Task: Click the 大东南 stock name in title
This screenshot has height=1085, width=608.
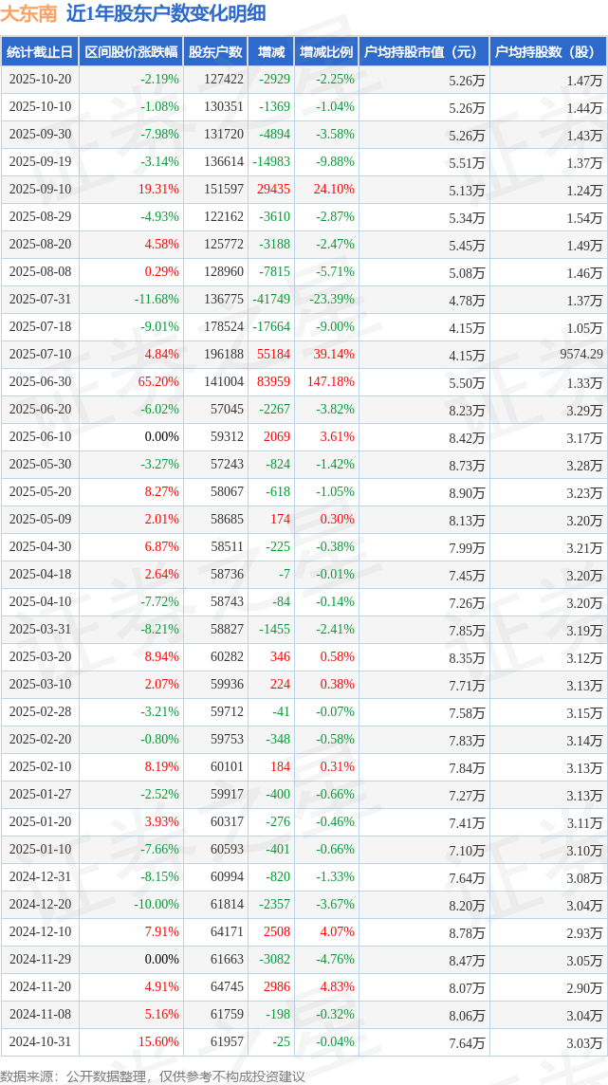Action: tap(28, 13)
